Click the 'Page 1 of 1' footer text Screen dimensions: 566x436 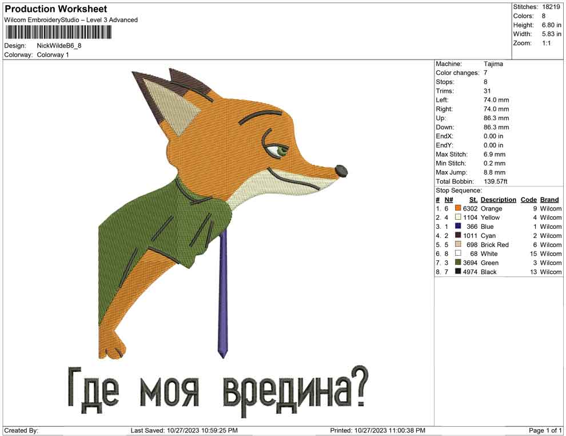pyautogui.click(x=545, y=430)
